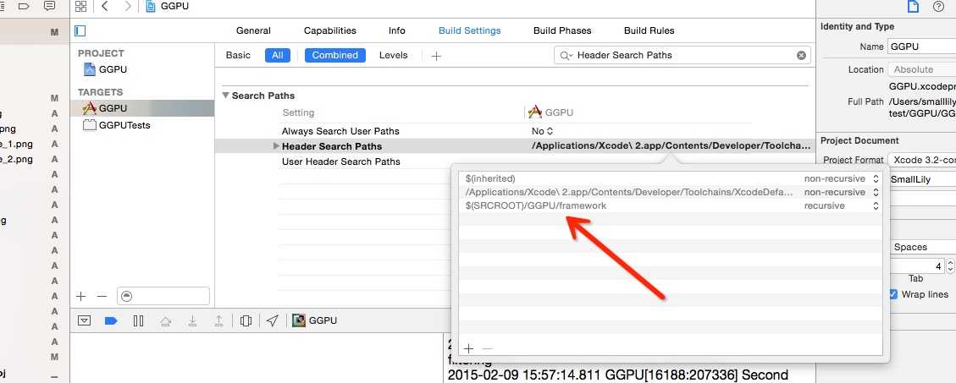Collapse the Search Paths section
The width and height of the screenshot is (956, 383).
click(225, 96)
